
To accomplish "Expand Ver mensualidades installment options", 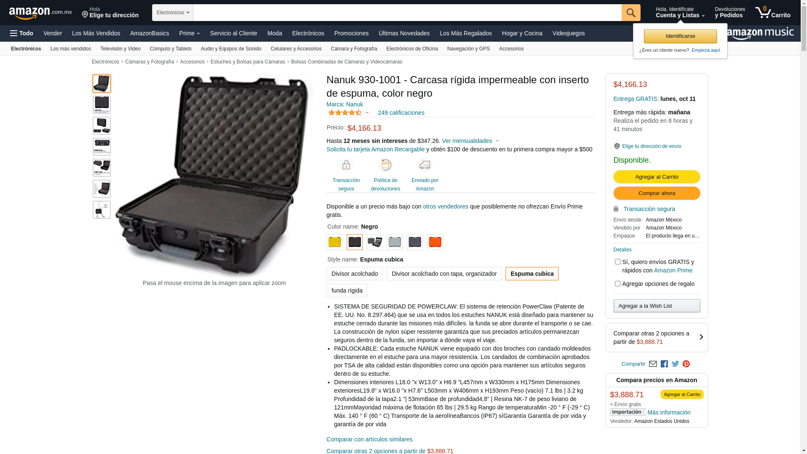I will (470, 141).
